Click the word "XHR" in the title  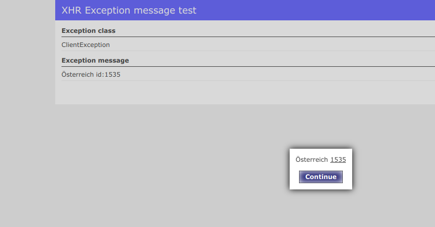click(x=72, y=10)
